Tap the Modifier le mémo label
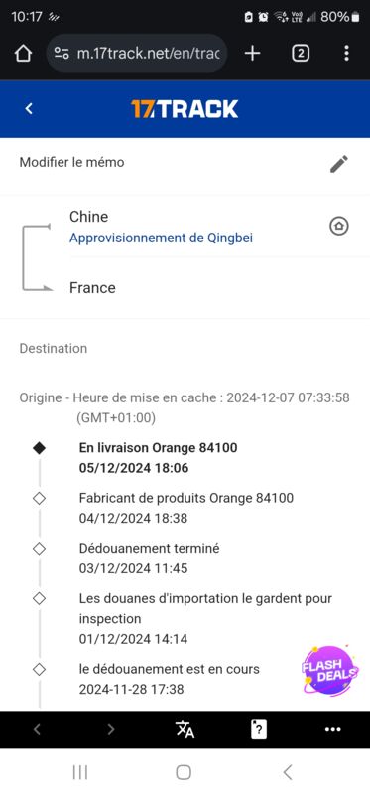 (71, 162)
